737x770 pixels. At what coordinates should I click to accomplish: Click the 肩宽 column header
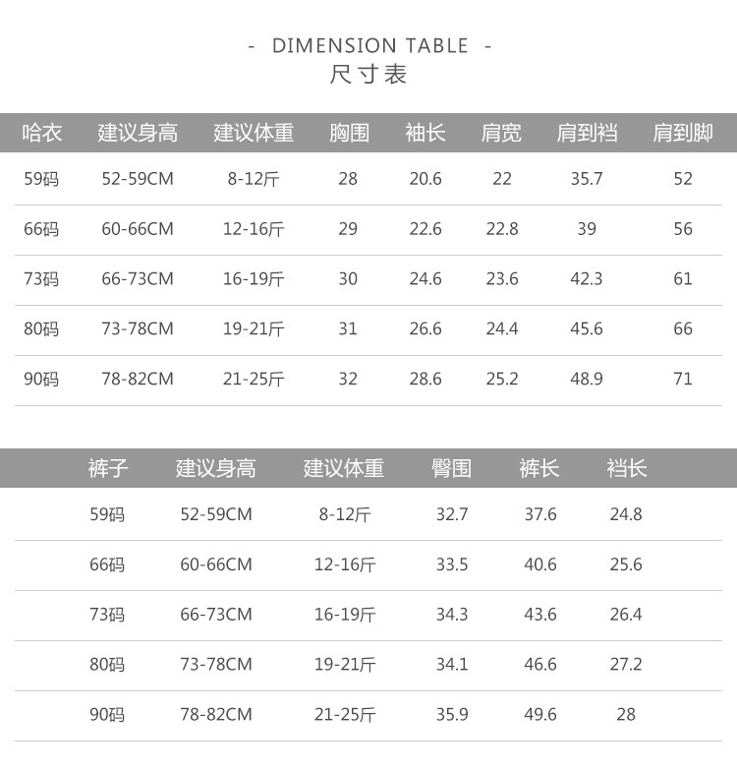click(501, 133)
